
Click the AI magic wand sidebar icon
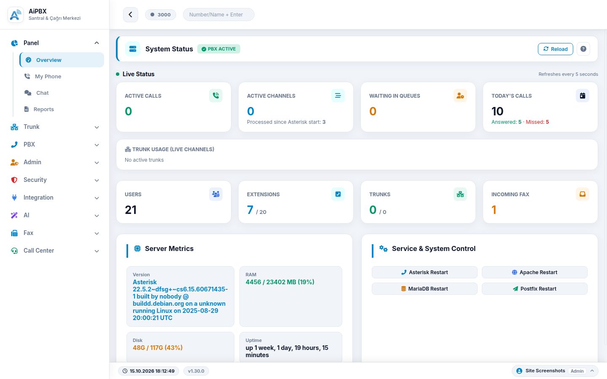pyautogui.click(x=14, y=215)
